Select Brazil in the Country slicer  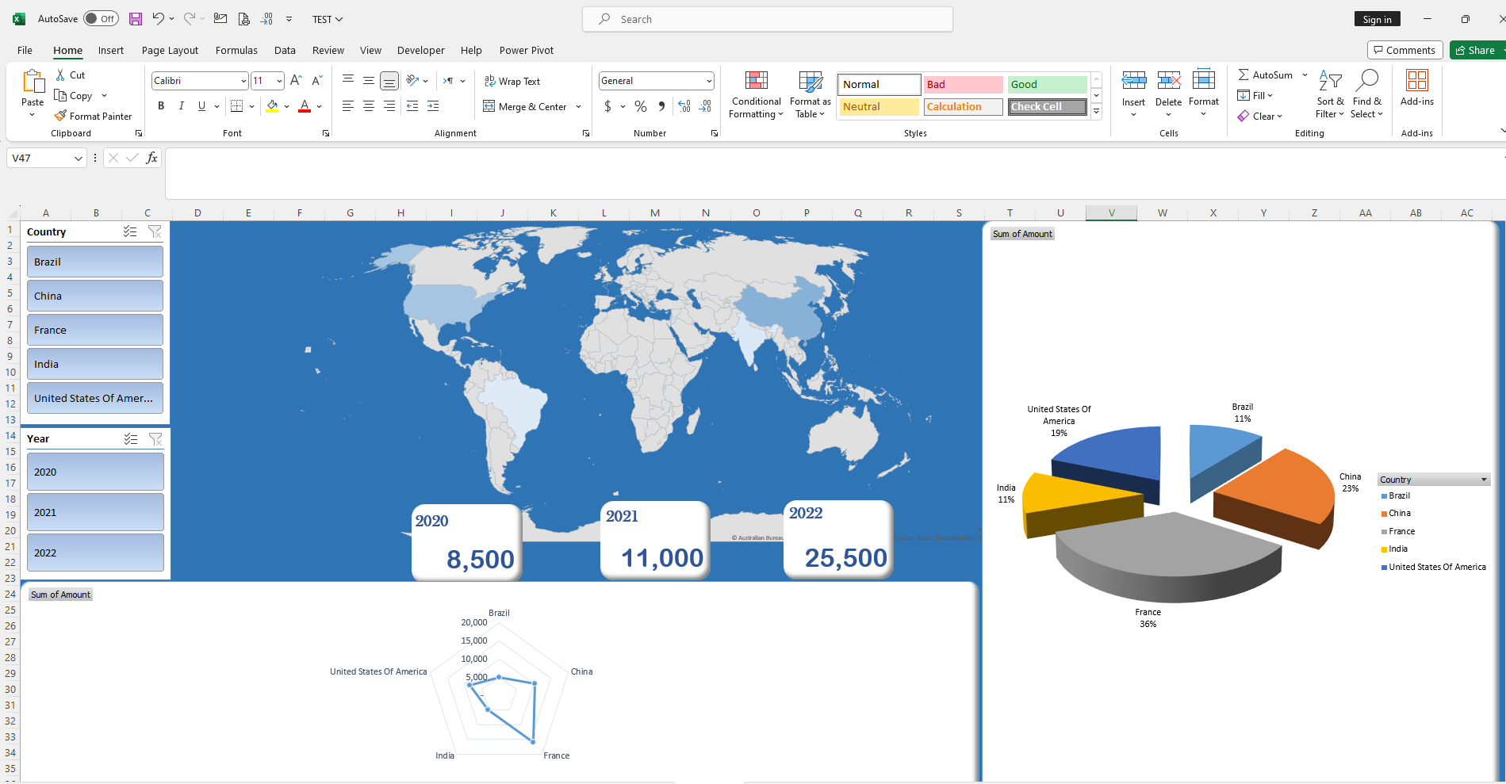point(95,262)
